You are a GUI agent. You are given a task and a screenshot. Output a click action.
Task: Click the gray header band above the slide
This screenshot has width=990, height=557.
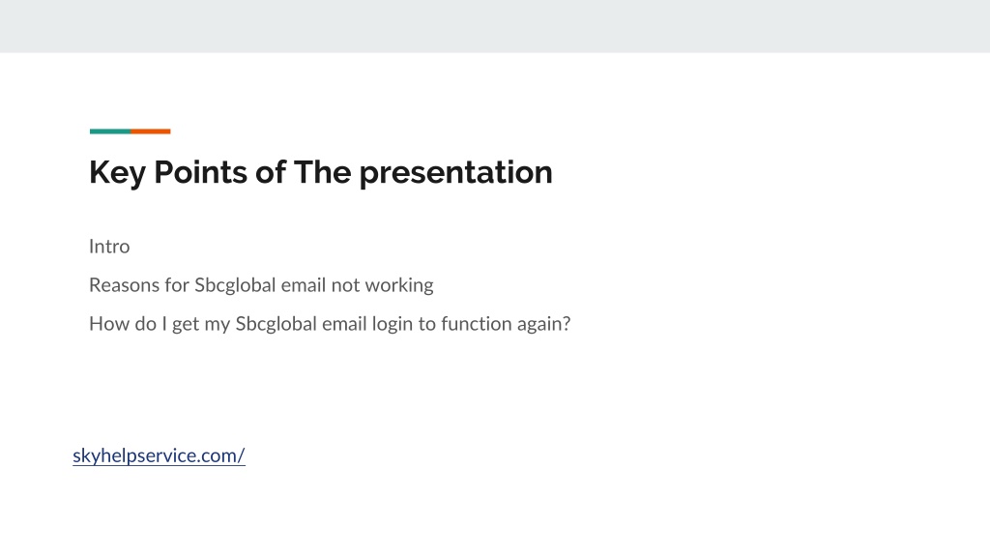click(x=495, y=26)
